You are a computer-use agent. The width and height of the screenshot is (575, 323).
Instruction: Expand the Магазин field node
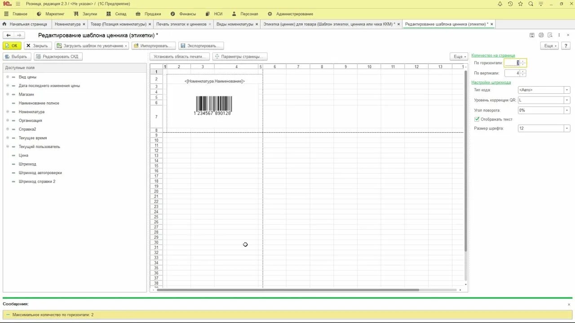[x=8, y=94]
